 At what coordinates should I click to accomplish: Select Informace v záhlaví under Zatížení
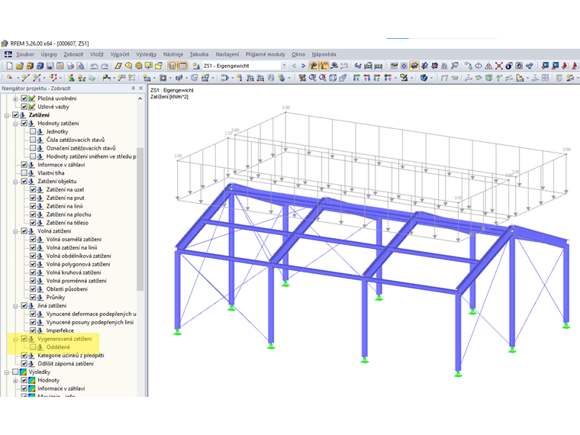click(x=61, y=165)
